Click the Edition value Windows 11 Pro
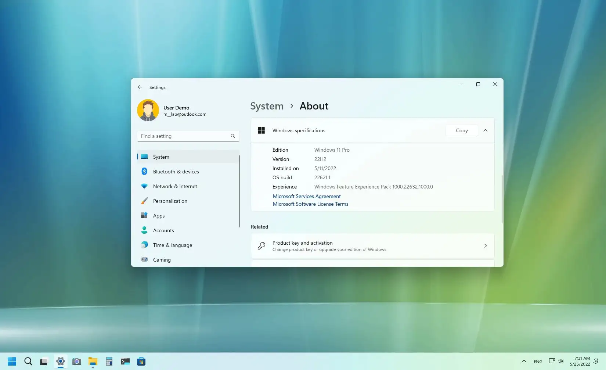Screen dimensions: 606x370 point(332,150)
